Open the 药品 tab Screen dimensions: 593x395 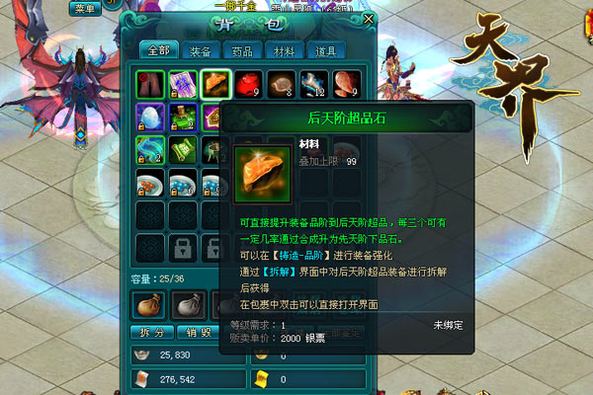(x=242, y=51)
